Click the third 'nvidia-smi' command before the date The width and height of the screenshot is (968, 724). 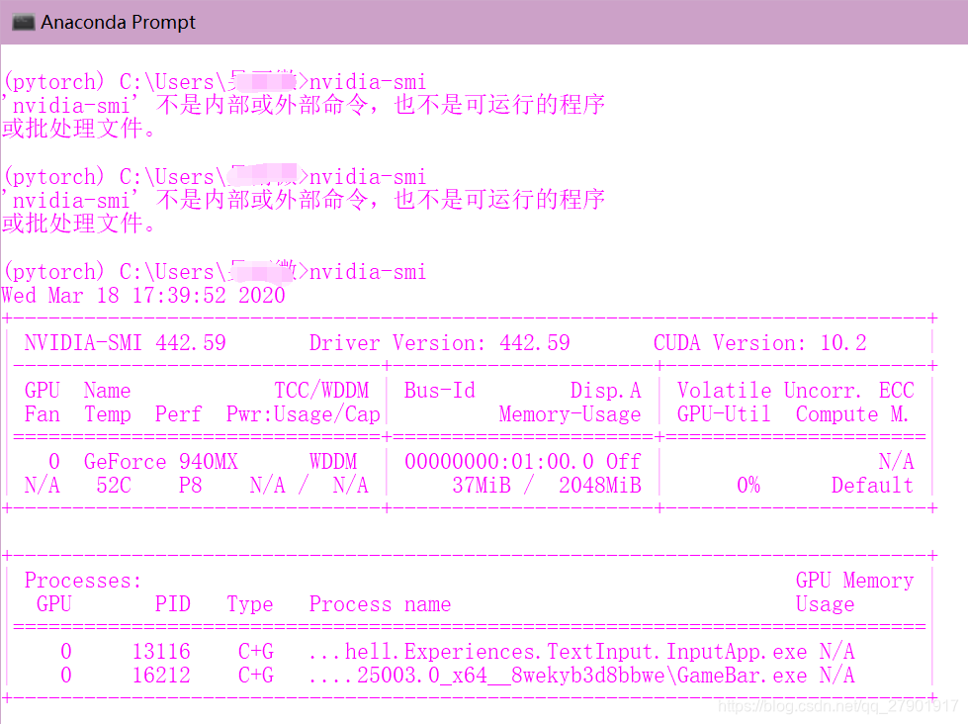click(368, 272)
